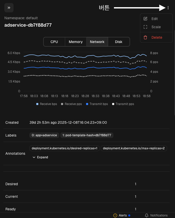This screenshot has height=218, width=175.
Task: Click the Expand chevron arrow
Action: 34,157
